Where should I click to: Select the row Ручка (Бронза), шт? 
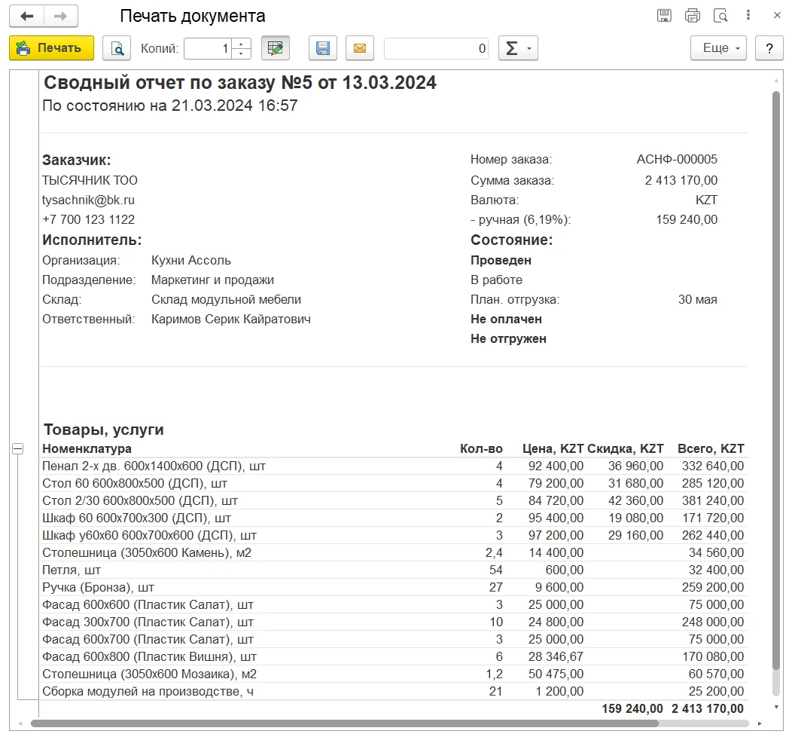pyautogui.click(x=393, y=587)
